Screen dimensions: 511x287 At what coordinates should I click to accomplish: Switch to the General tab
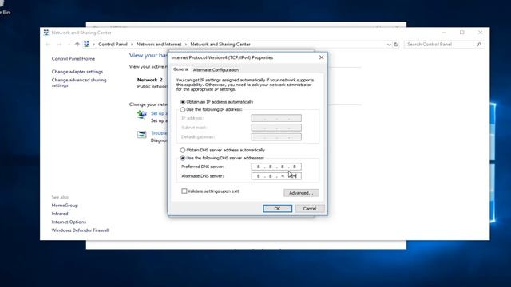pos(181,69)
